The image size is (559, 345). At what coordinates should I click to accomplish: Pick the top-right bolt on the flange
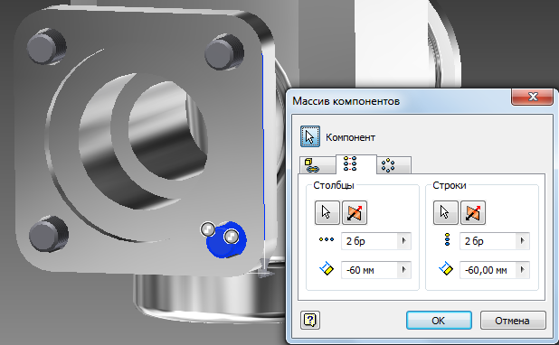point(224,52)
